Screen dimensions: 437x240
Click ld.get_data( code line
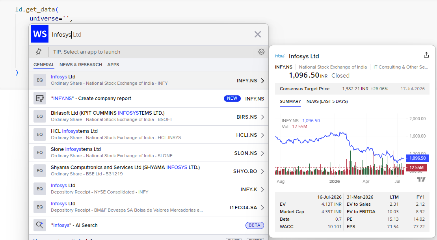click(x=37, y=9)
